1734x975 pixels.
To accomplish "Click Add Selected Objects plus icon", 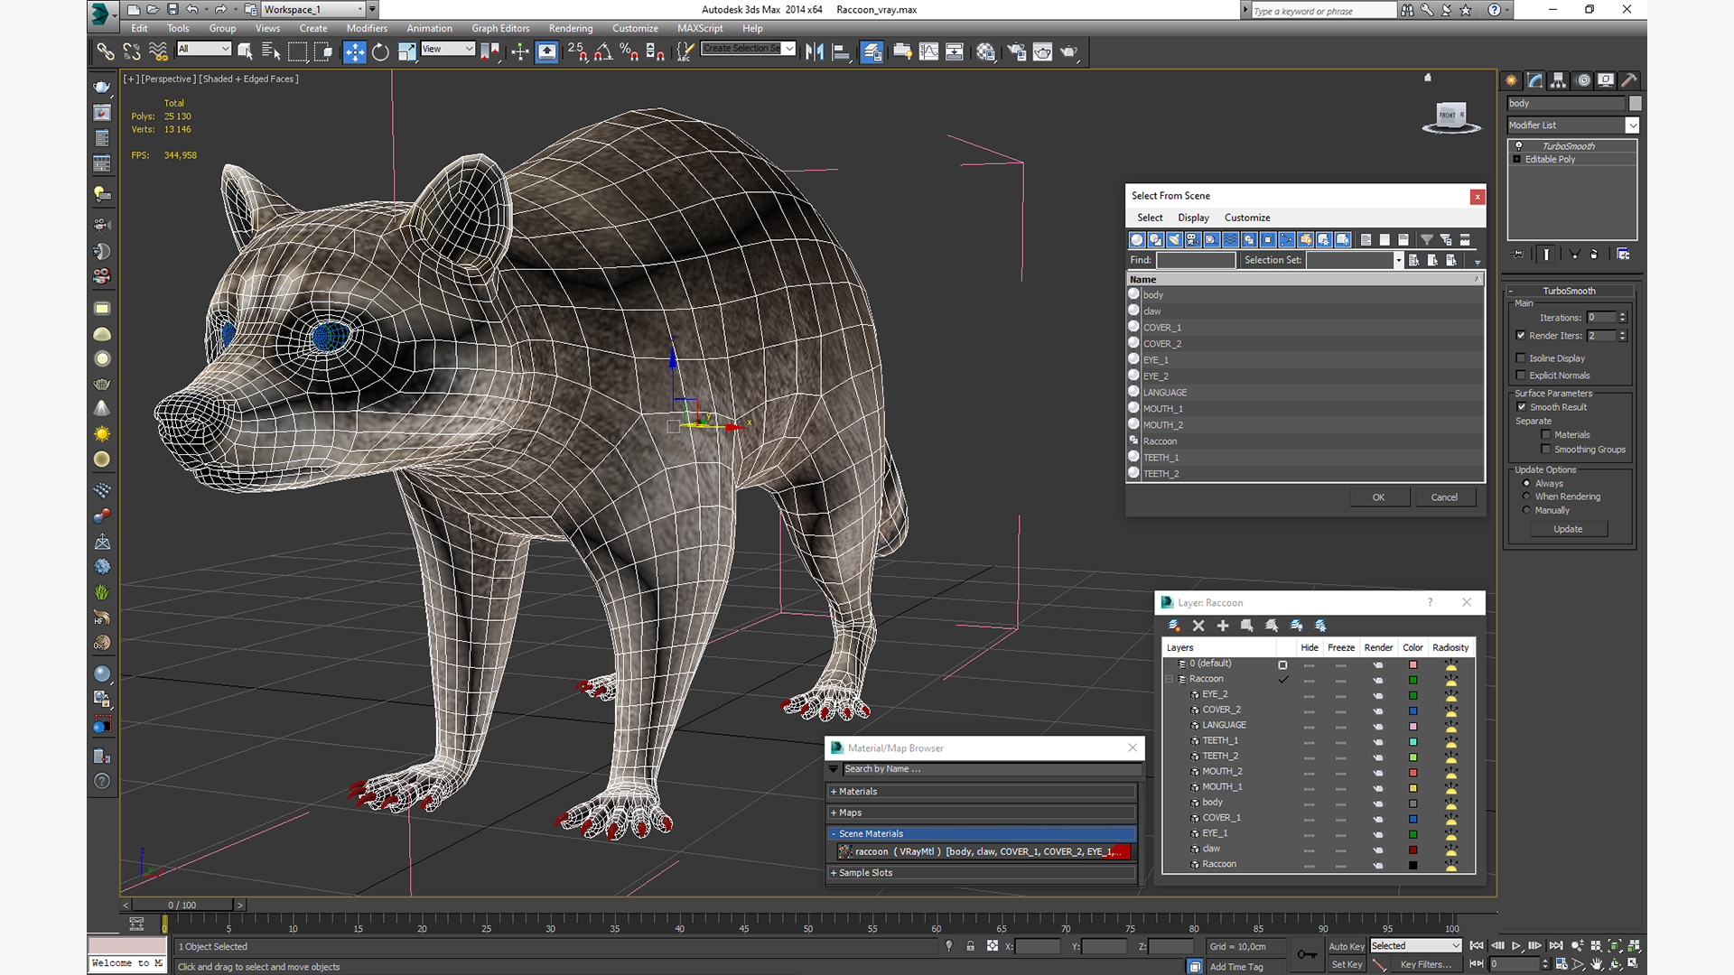I will point(1223,625).
